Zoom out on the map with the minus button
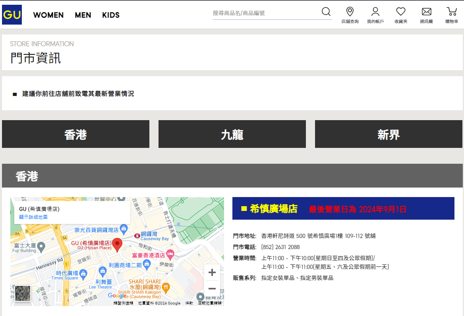This screenshot has width=464, height=316. 212,289
